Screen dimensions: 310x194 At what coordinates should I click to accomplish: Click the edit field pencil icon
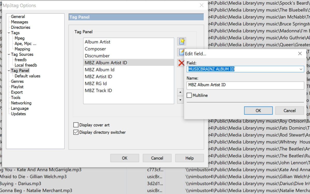181,52
